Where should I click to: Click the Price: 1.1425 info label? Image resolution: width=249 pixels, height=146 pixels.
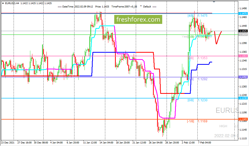click(x=102, y=7)
